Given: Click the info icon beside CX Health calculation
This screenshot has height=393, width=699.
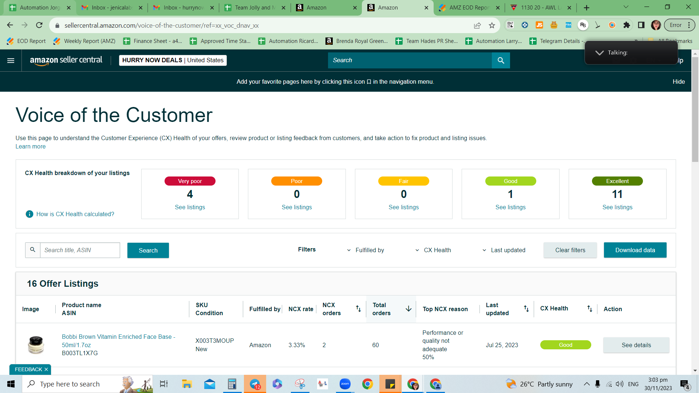Looking at the screenshot, I should tap(29, 214).
